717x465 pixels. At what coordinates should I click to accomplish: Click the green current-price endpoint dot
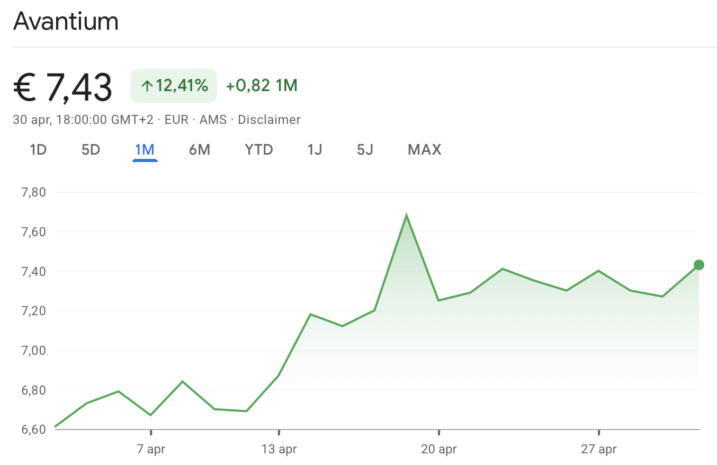click(x=698, y=265)
